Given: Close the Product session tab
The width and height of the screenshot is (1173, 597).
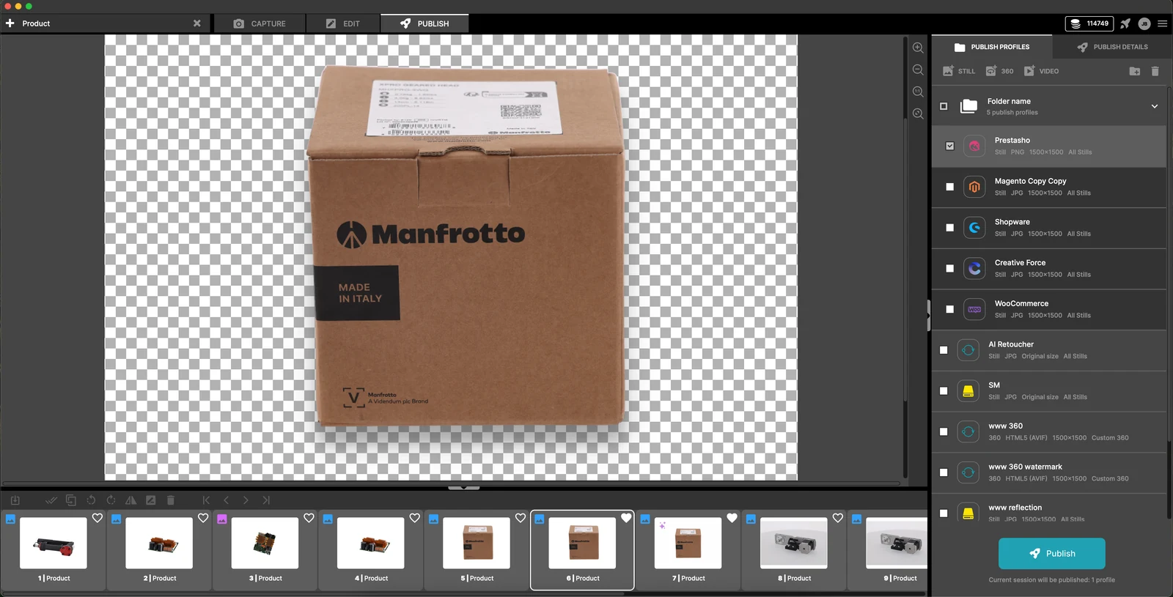Looking at the screenshot, I should point(196,23).
